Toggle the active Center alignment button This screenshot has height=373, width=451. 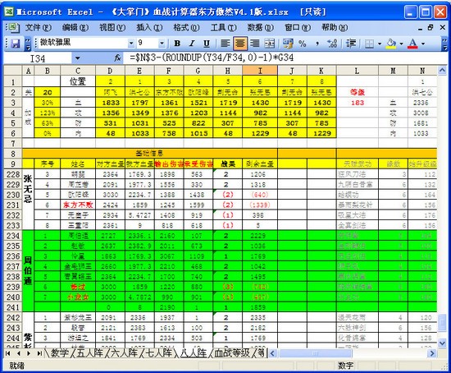(240, 44)
